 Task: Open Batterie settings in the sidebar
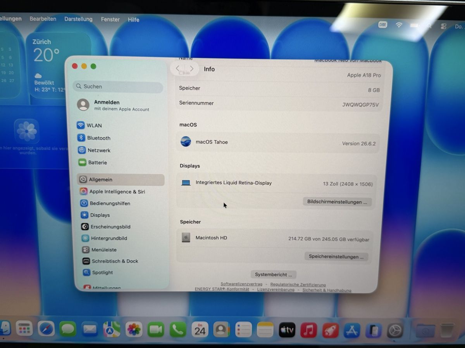93,162
